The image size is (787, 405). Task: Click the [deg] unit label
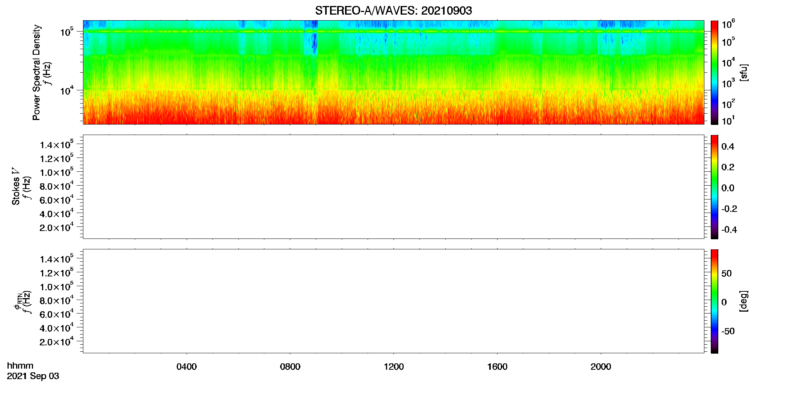click(x=744, y=301)
